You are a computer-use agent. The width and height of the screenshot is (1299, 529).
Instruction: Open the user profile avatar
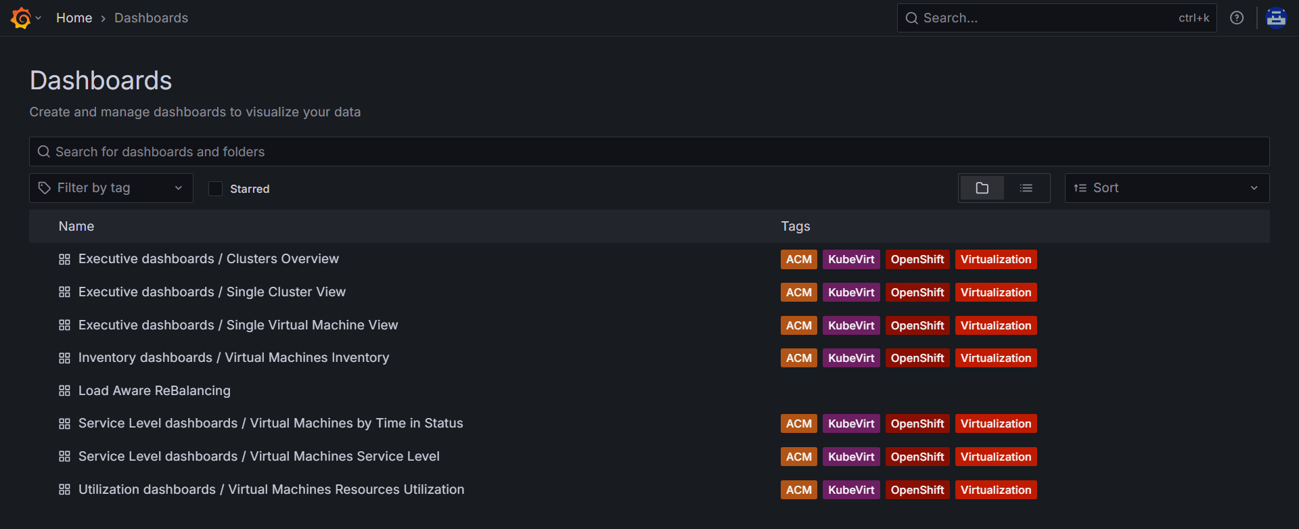pos(1276,18)
